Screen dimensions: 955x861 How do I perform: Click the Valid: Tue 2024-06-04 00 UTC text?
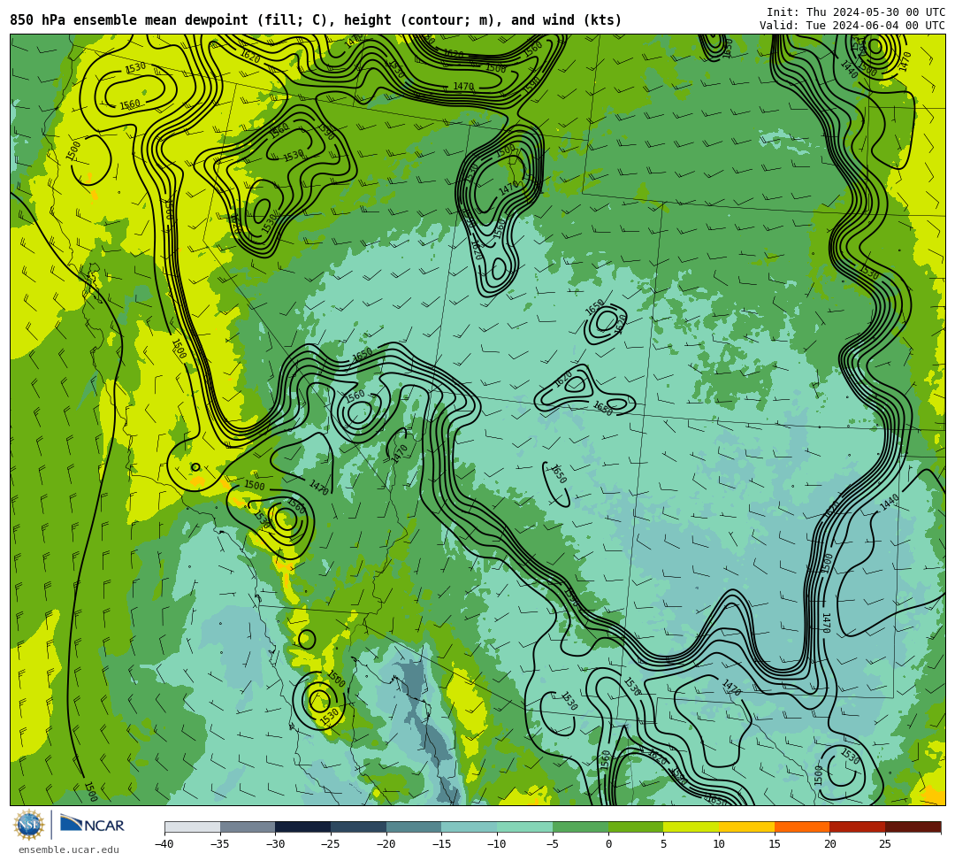(x=852, y=26)
